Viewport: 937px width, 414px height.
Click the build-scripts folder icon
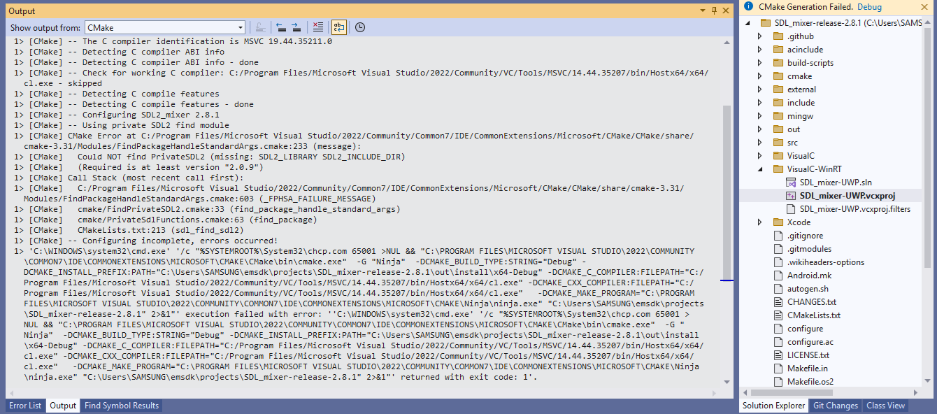pyautogui.click(x=778, y=63)
